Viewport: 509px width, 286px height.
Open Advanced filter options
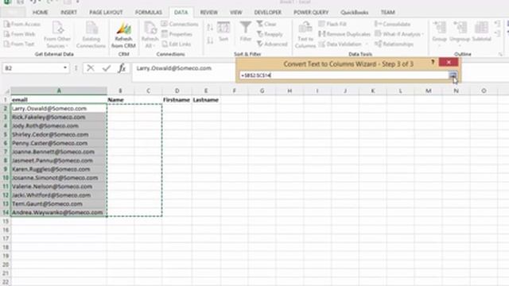pos(272,44)
